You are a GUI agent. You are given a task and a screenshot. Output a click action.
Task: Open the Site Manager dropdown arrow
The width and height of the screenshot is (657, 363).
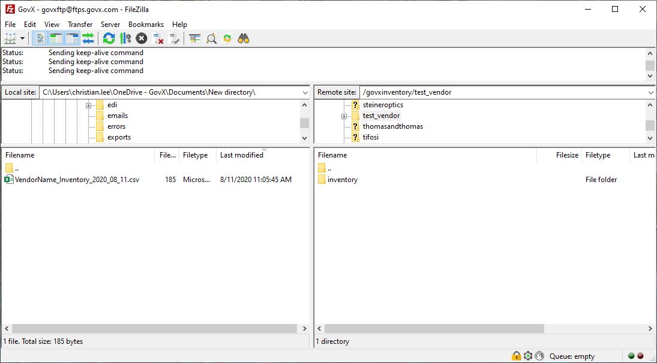pos(22,39)
